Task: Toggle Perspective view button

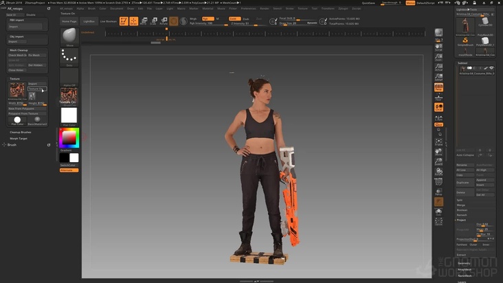Action: [x=438, y=87]
